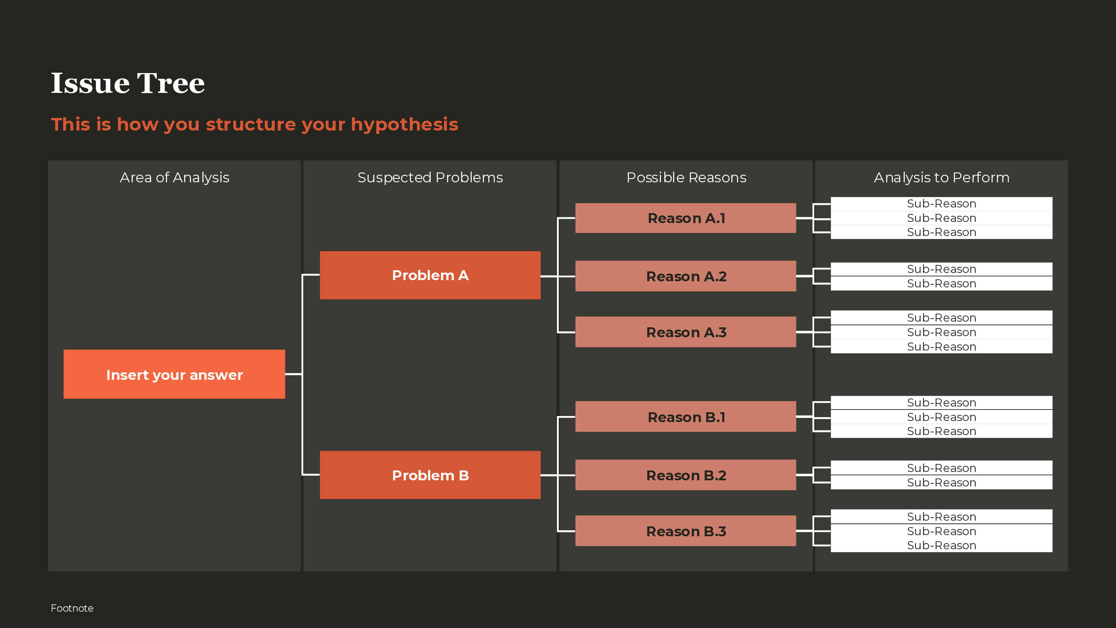Click the Issue Tree title

(128, 83)
